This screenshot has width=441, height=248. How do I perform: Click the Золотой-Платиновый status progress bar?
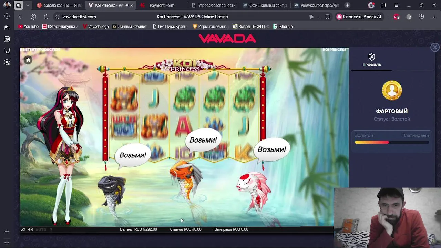pos(392,142)
